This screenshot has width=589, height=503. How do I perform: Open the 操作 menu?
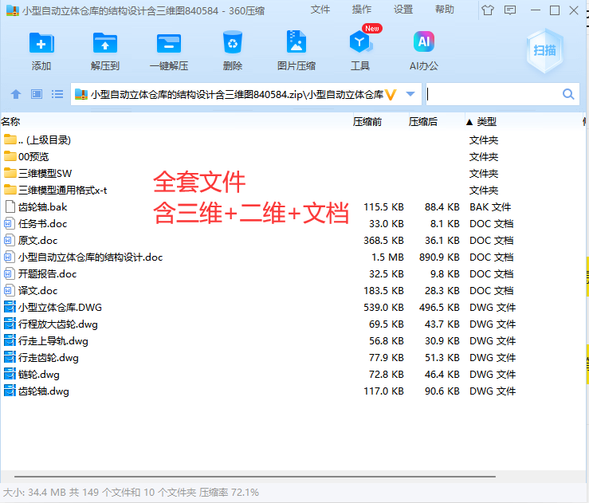[362, 10]
